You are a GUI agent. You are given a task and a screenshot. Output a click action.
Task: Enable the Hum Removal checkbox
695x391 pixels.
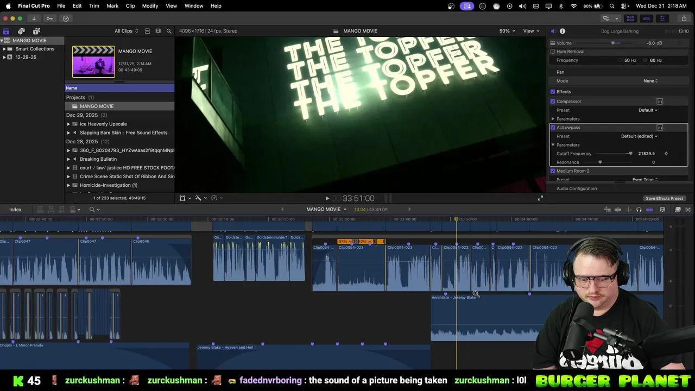(x=553, y=52)
